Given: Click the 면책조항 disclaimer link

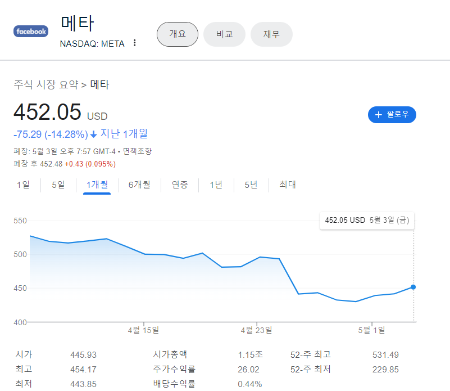Looking at the screenshot, I should click(x=137, y=151).
